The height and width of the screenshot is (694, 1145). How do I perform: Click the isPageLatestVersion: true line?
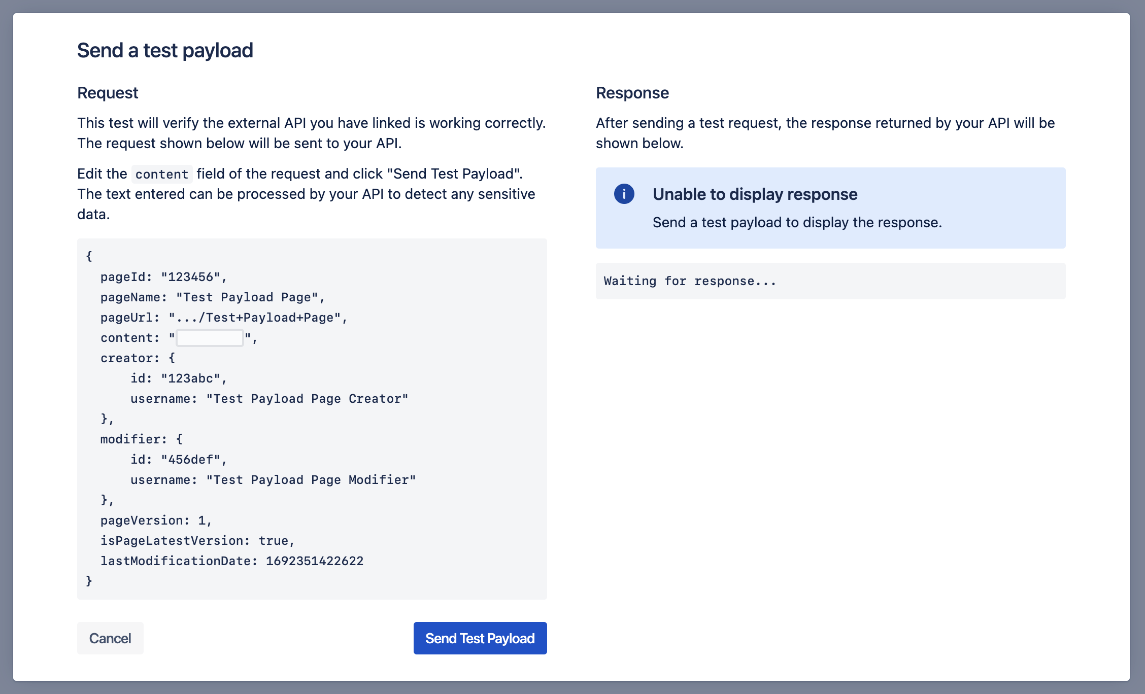pyautogui.click(x=197, y=541)
